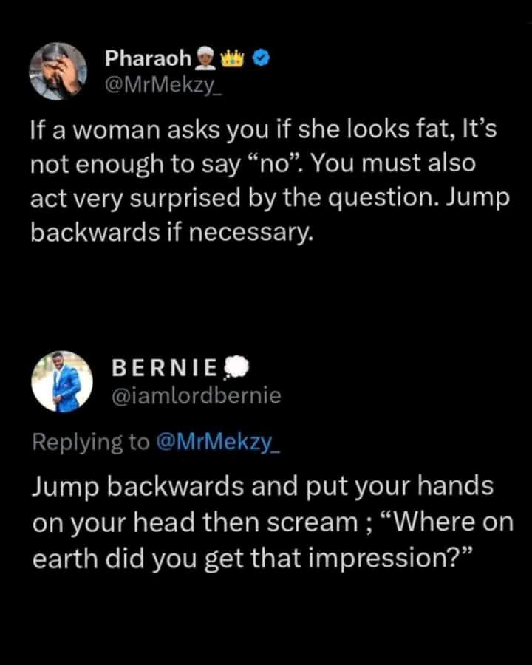Click the gray "Replying to" label
Screen dimensions: 532x665
pos(90,441)
